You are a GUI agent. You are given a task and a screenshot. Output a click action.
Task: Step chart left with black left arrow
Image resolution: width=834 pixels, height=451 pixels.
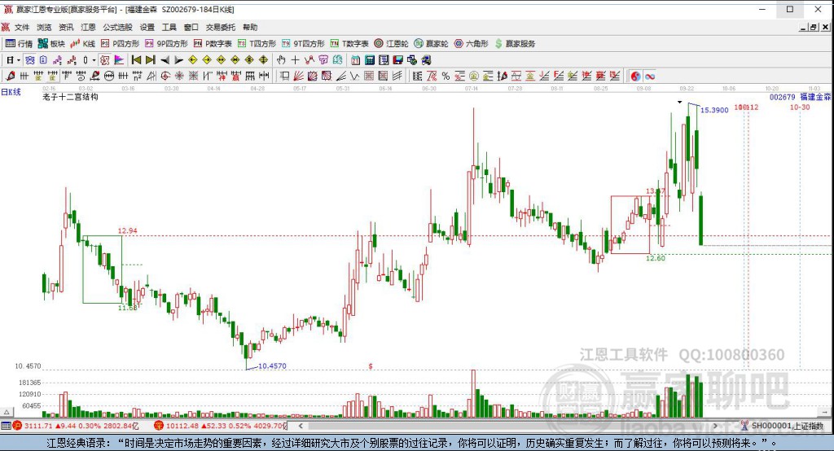coord(165,60)
